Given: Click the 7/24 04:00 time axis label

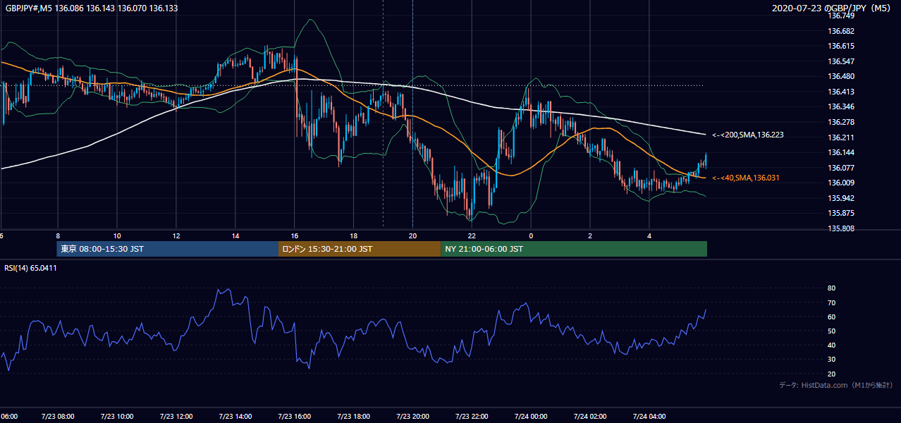Looking at the screenshot, I should coord(649,417).
